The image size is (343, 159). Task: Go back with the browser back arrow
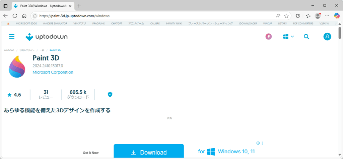5,16
